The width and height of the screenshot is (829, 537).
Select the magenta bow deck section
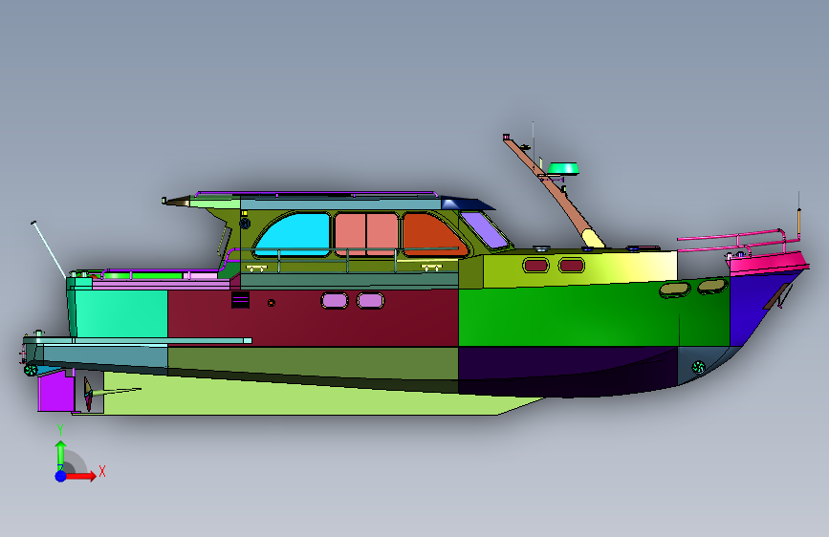point(768,263)
